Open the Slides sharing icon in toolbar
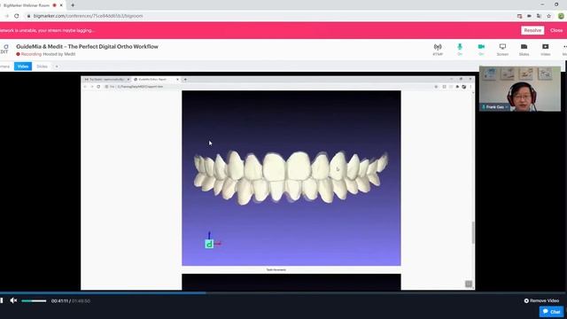Image resolution: width=567 pixels, height=319 pixels. pos(524,50)
